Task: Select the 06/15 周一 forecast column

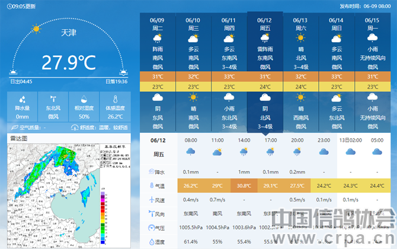Action: pos(372,24)
